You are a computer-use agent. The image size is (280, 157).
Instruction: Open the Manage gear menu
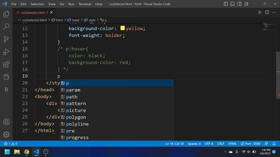click(x=6, y=134)
